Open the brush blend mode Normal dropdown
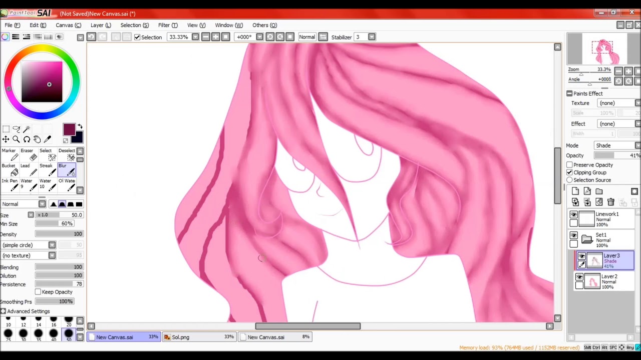Viewport: 641px width, 360px height. pyautogui.click(x=23, y=204)
